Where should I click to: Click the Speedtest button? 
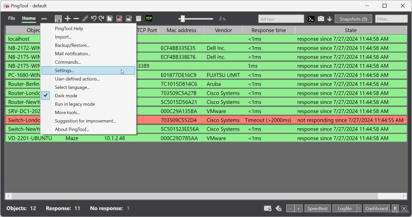[317, 209]
